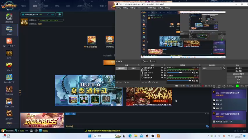Pop out the OBS Audio Mixer dock
This screenshot has width=248, height=139.
pos(199,65)
